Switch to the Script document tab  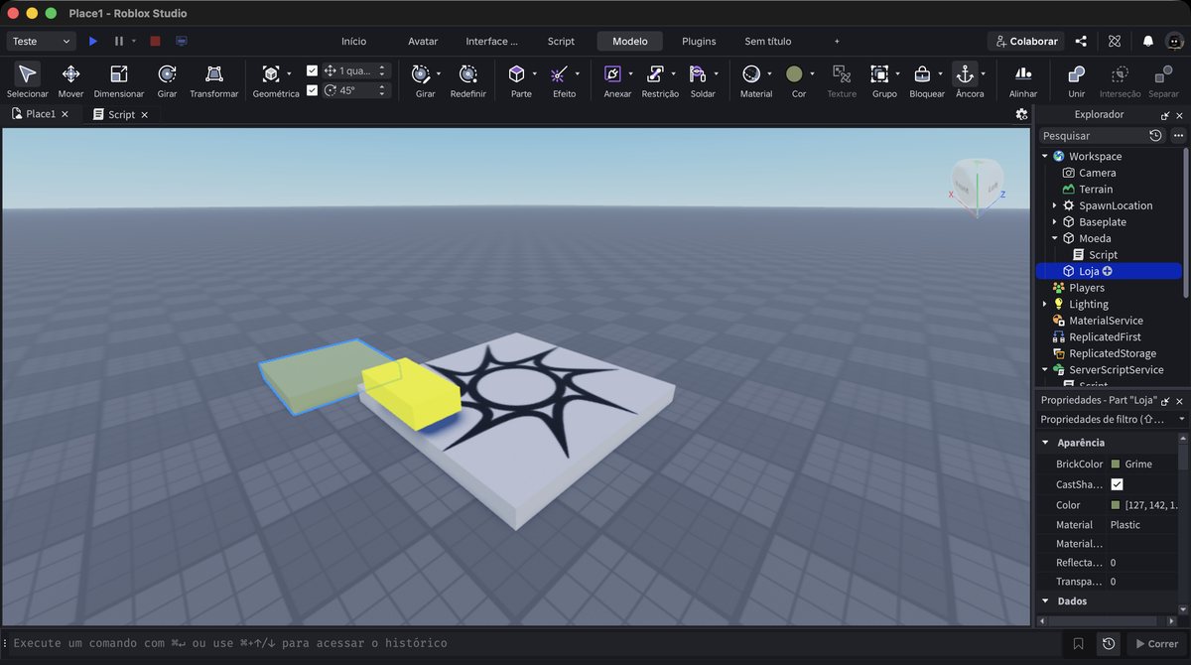click(121, 114)
